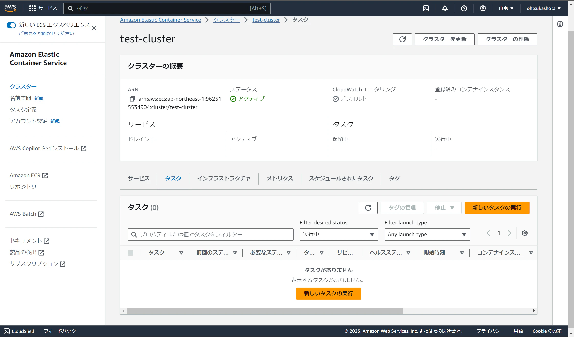This screenshot has height=337, width=574.
Task: Open CloudShell from the top bar icon
Action: (426, 8)
